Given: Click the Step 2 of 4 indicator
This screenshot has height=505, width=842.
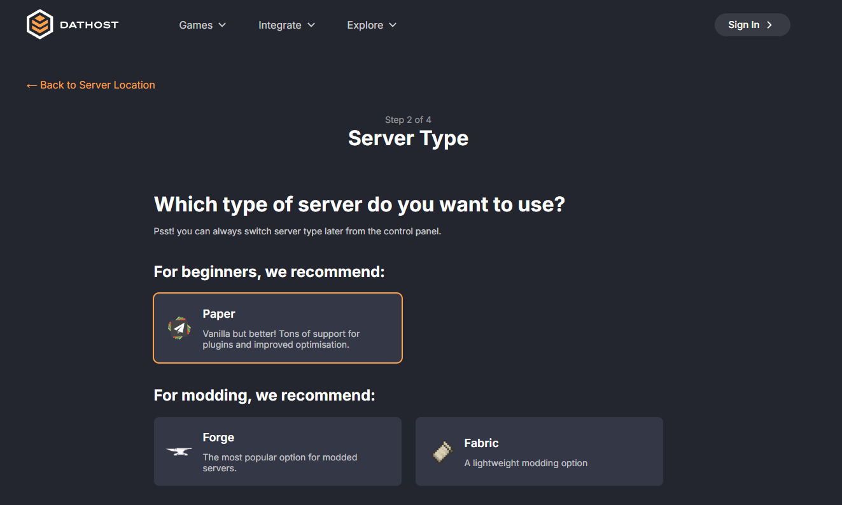Looking at the screenshot, I should tap(408, 119).
